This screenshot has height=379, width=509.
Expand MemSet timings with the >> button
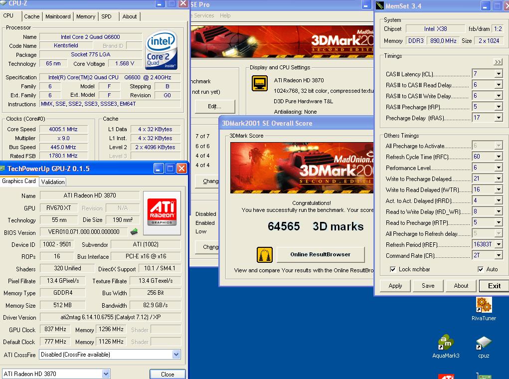(x=498, y=62)
